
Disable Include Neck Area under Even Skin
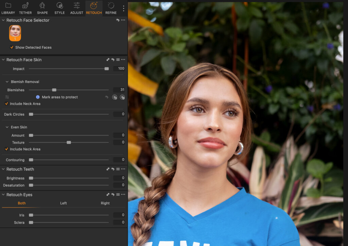[x=6, y=149]
